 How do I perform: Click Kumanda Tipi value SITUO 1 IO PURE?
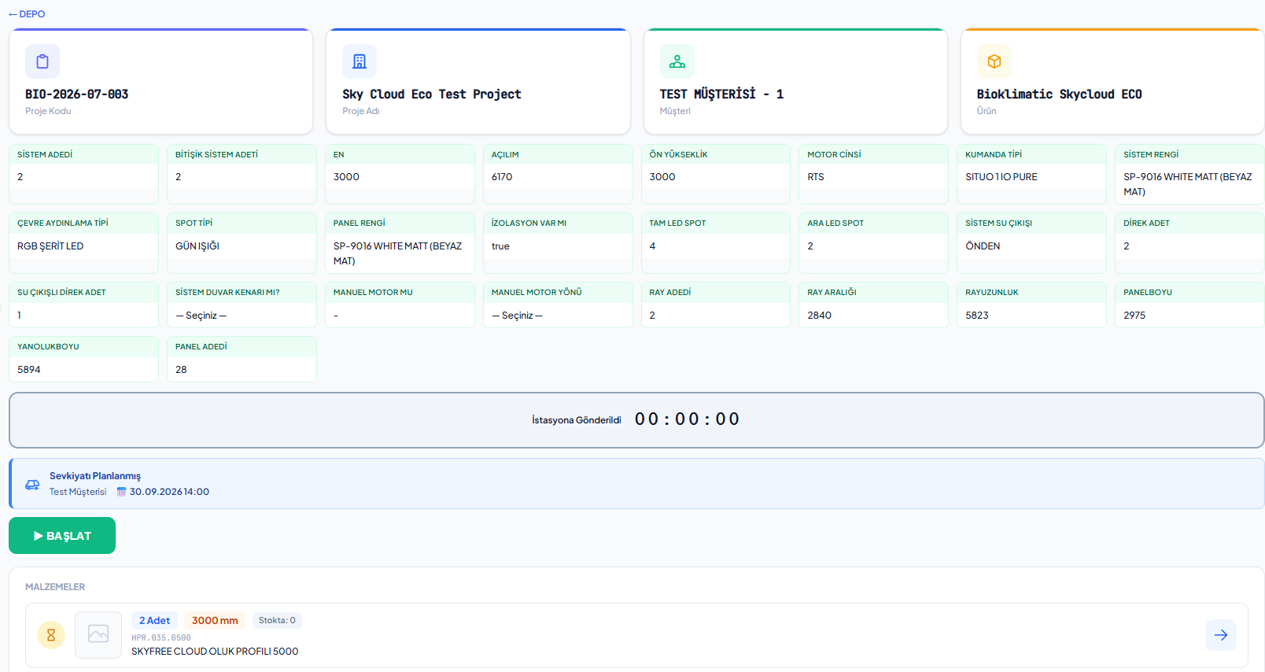(1001, 177)
